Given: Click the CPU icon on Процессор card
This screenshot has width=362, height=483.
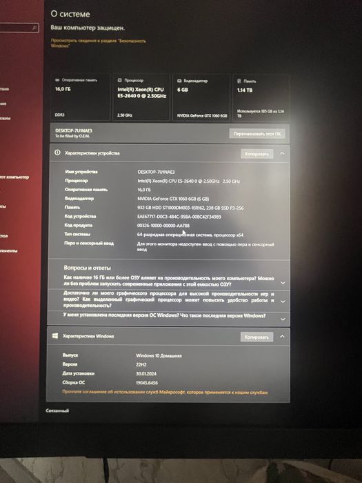Looking at the screenshot, I should pos(120,80).
